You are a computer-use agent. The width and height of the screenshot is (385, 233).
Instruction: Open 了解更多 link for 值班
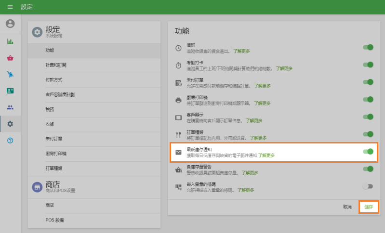241,51
